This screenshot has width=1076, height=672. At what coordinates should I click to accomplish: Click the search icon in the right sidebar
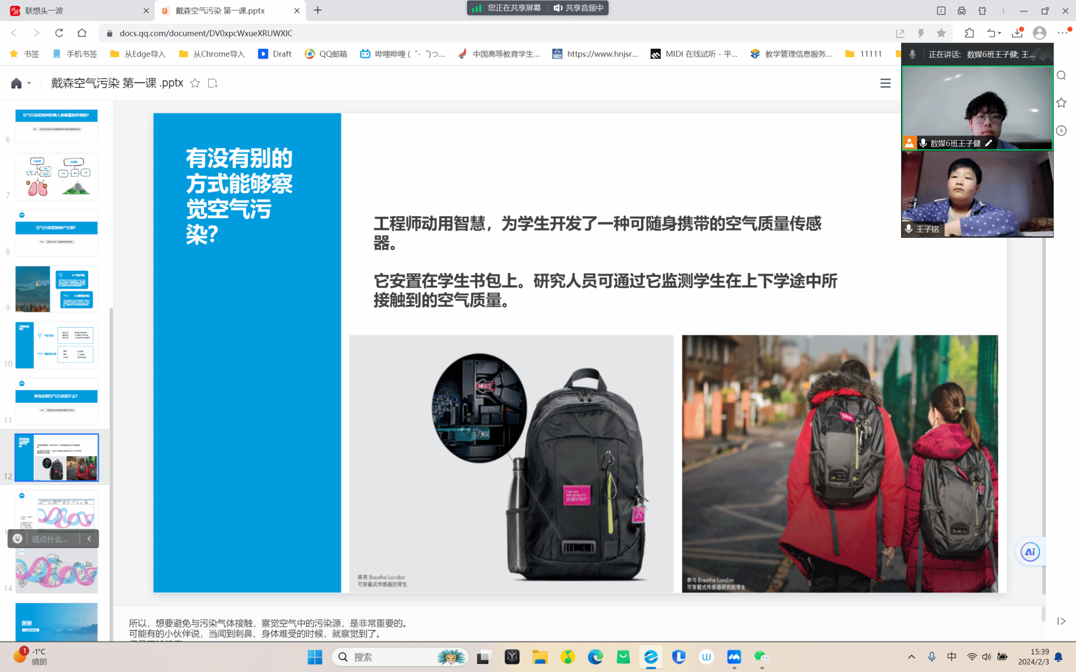[1061, 76]
